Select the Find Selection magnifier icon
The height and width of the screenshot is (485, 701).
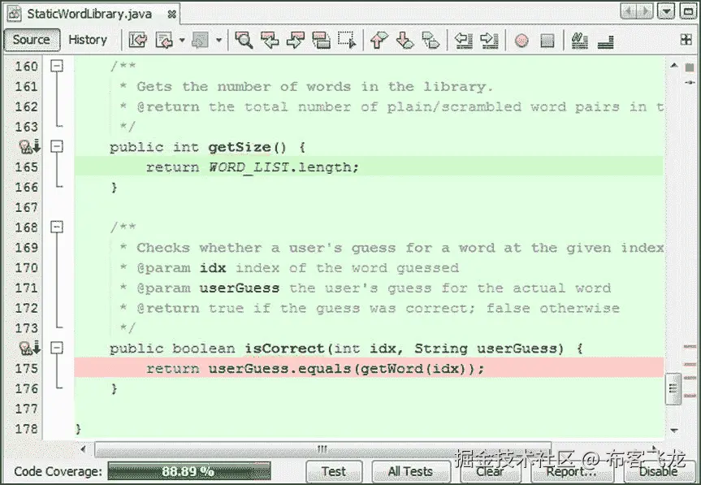pos(242,40)
